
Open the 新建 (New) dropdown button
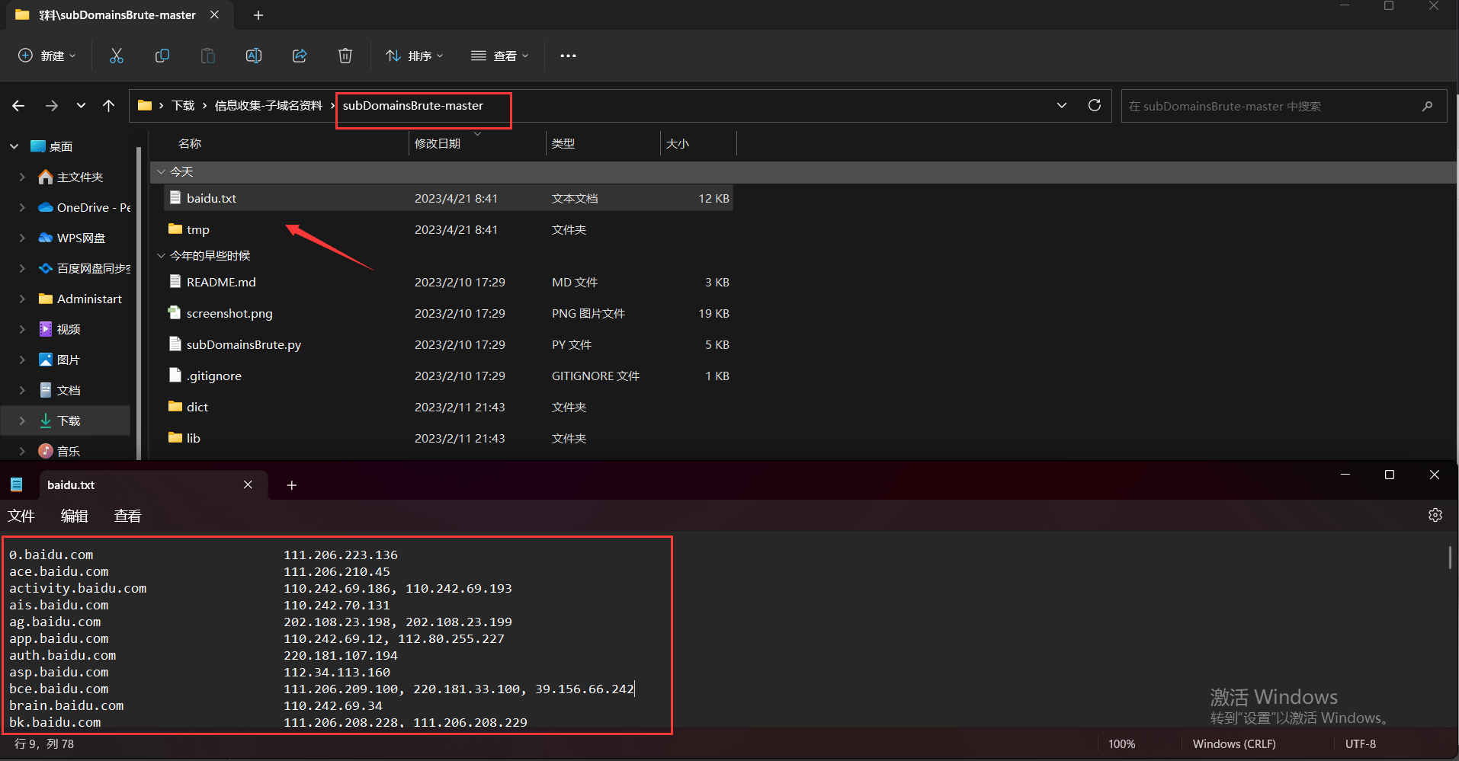coord(47,56)
